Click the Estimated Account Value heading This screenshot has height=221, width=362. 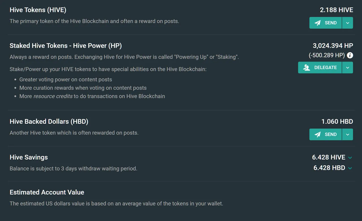click(x=47, y=192)
